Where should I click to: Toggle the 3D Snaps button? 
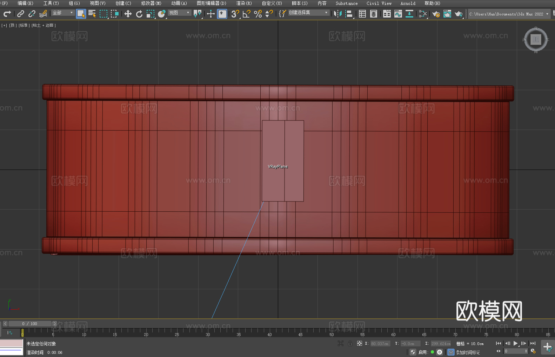(x=235, y=14)
